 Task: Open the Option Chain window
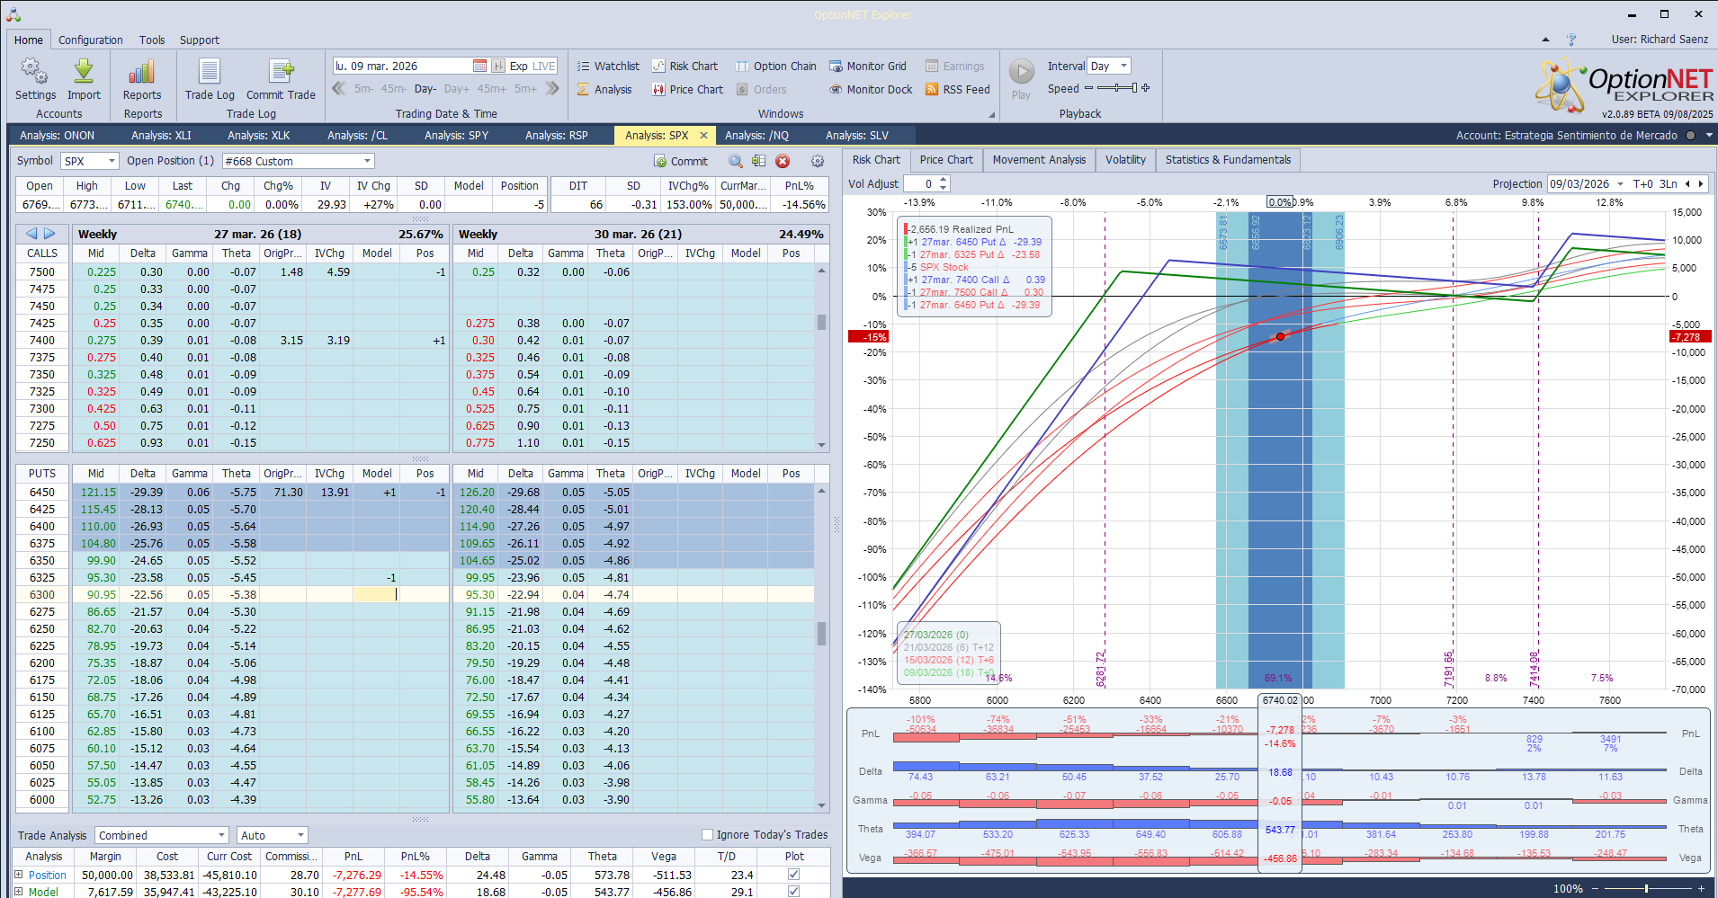tap(776, 66)
